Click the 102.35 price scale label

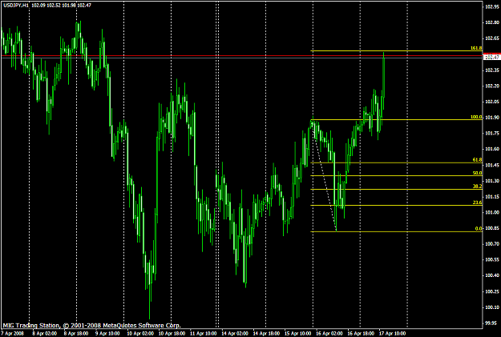[492, 70]
